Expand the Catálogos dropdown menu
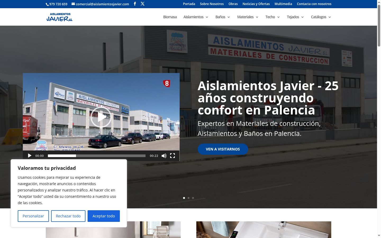381x238 pixels. 321,17
